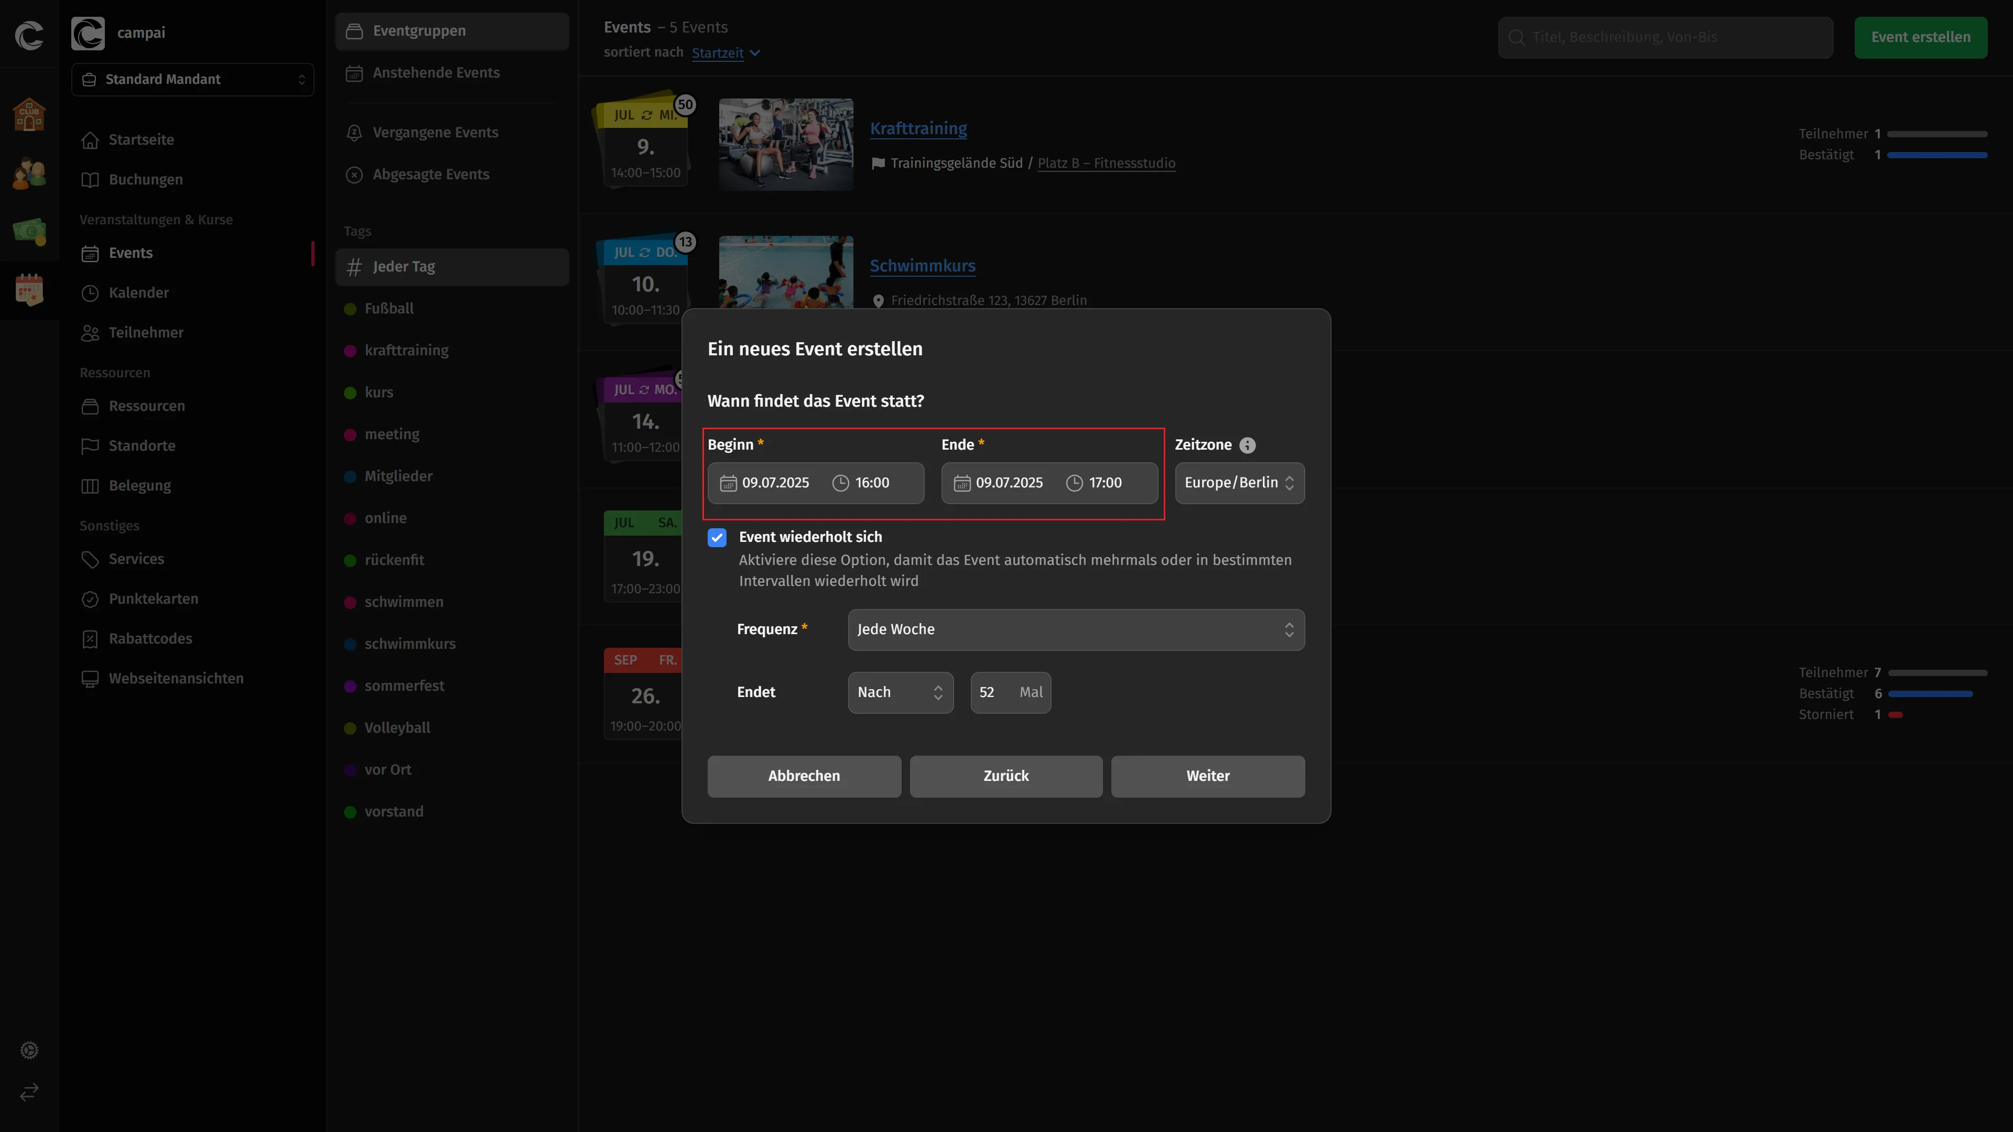Screen dimensions: 2013x1132
Task: Select the Jeder Tag filter
Action: [452, 267]
